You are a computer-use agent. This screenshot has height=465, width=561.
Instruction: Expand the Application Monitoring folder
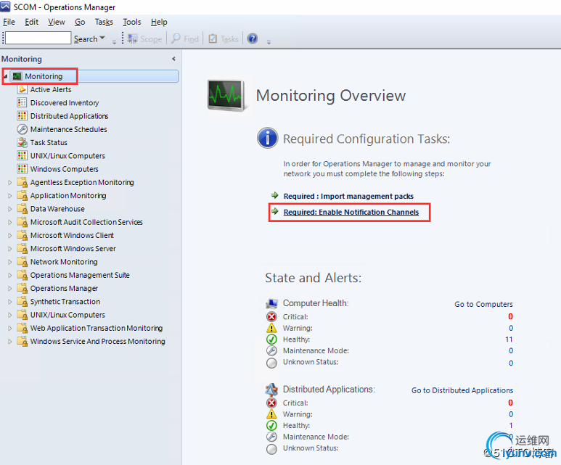10,196
